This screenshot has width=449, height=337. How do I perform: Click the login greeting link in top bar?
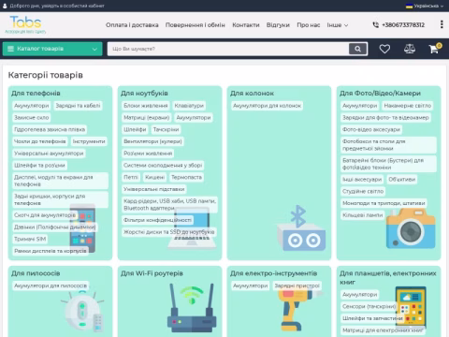(57, 6)
